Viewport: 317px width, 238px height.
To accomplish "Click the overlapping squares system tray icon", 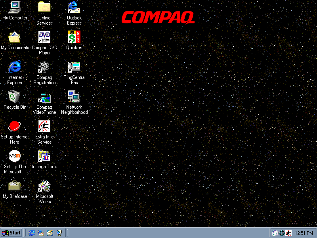I will coord(275,233).
